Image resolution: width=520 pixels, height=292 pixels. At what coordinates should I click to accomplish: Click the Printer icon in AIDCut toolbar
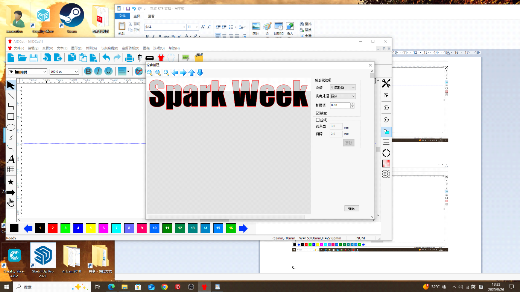coord(129,58)
